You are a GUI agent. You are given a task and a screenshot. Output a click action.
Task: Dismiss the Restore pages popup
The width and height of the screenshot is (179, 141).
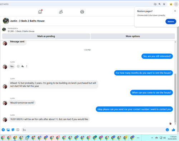(x=175, y=11)
